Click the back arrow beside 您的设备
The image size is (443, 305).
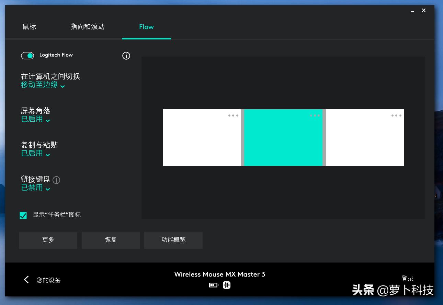(26, 280)
